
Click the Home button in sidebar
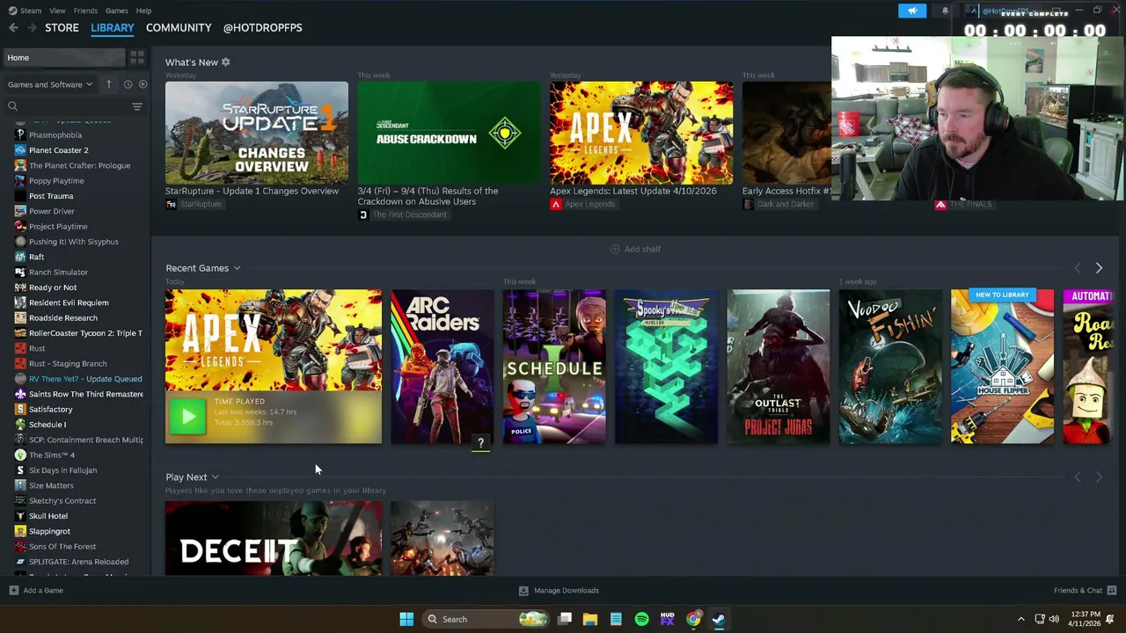(62, 58)
